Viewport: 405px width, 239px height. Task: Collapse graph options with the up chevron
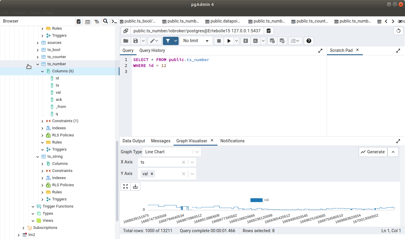(393, 152)
